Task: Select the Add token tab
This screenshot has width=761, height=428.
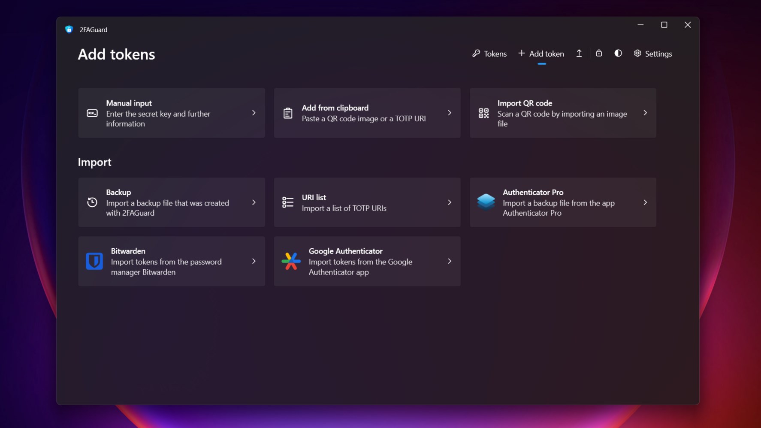Action: coord(541,53)
